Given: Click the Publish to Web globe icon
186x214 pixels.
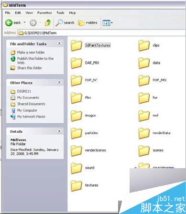Looking at the screenshot, I should coord(13,59).
